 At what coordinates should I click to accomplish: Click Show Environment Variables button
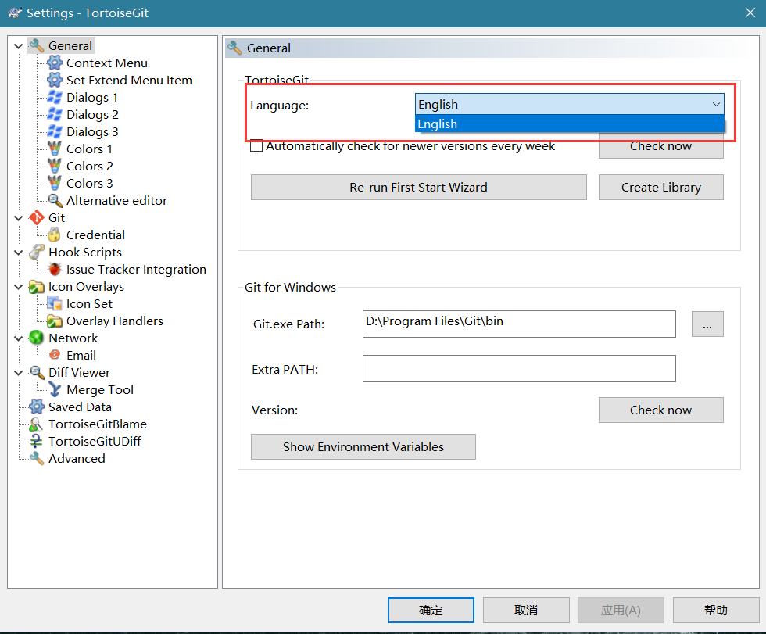click(x=363, y=446)
